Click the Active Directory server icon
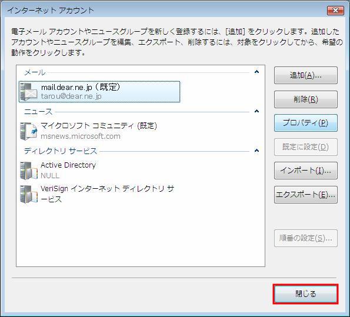The width and height of the screenshot is (350, 317). [x=28, y=171]
